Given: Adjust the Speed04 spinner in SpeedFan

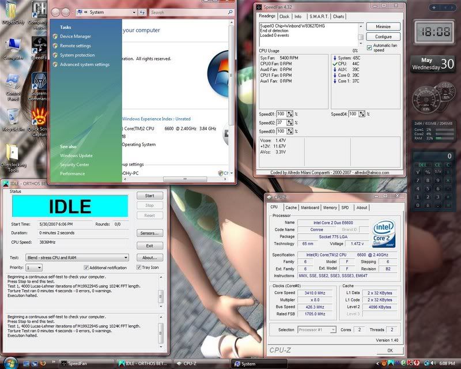Looking at the screenshot, I should click(362, 114).
